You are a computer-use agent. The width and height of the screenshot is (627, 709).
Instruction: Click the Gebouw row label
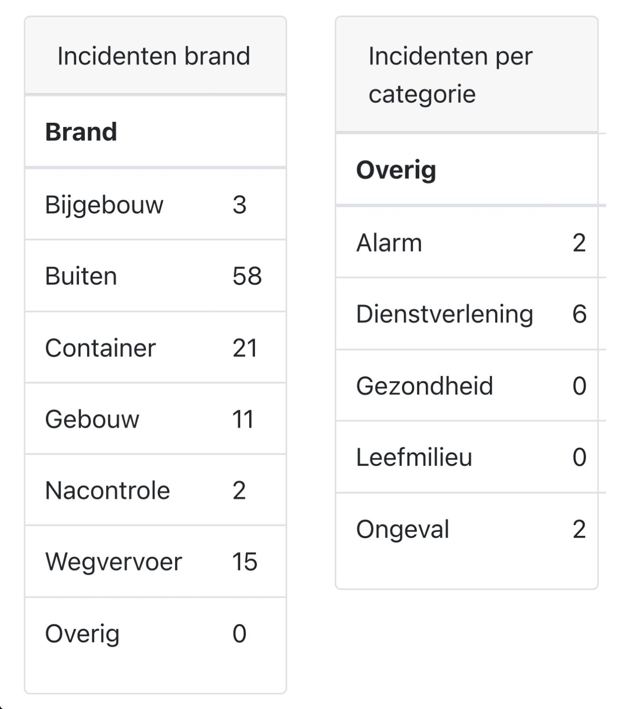92,419
